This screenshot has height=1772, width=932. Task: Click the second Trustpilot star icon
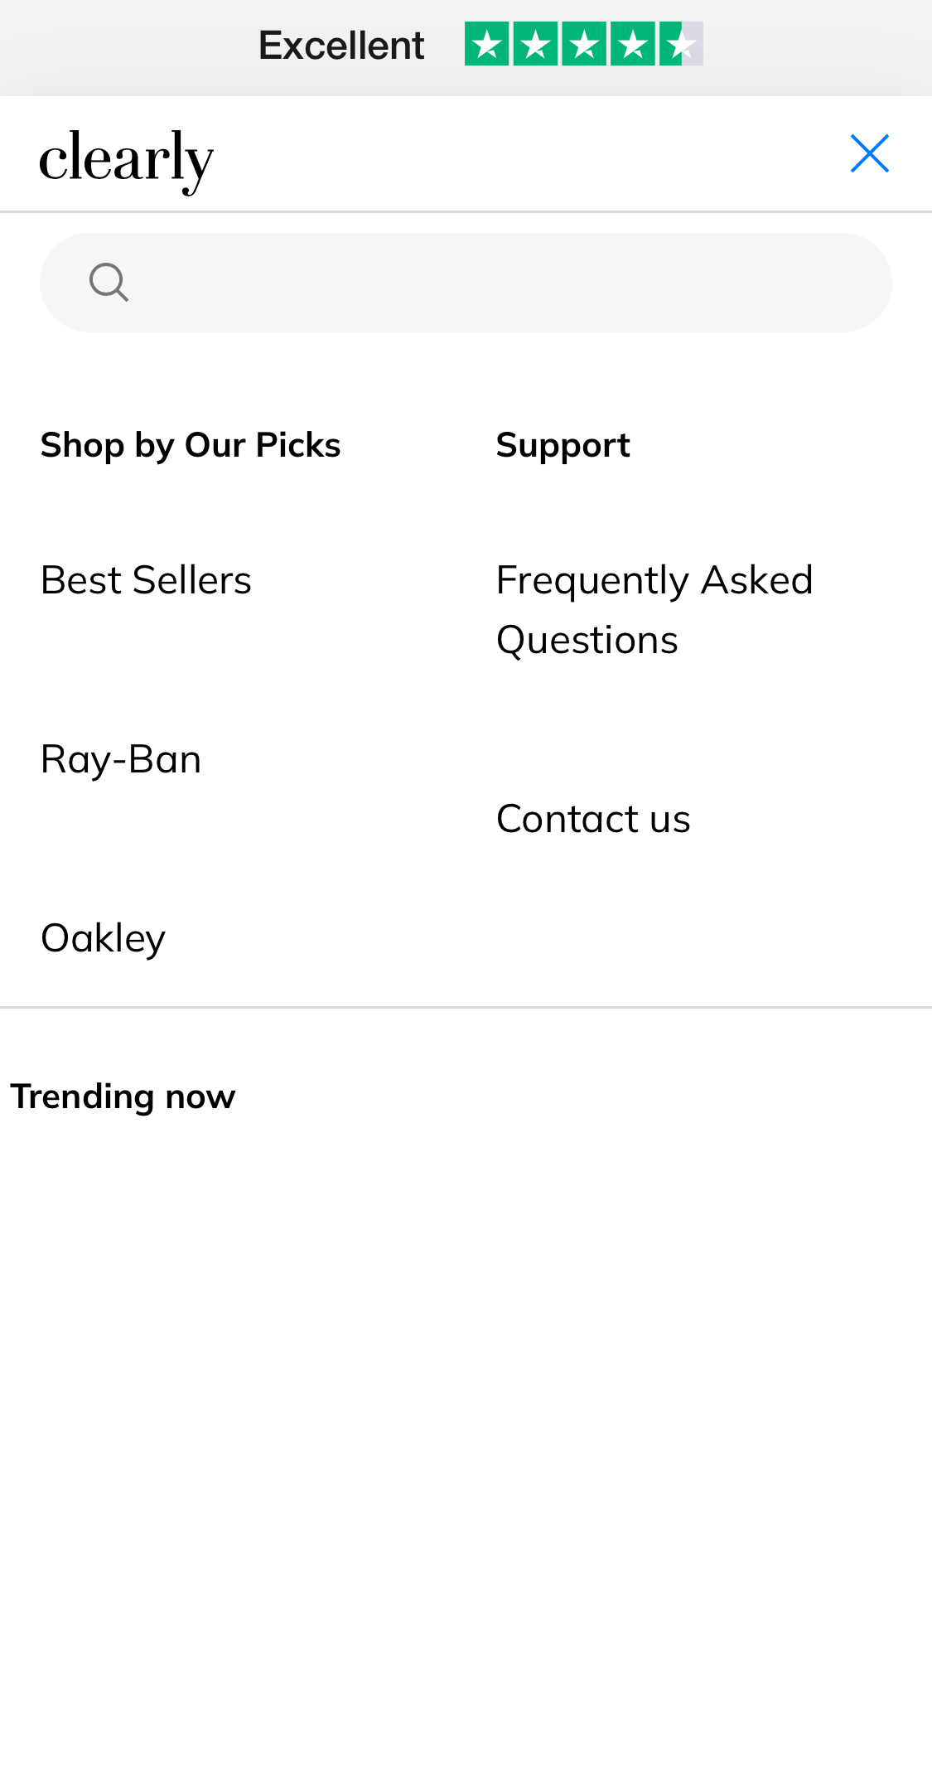pos(536,45)
